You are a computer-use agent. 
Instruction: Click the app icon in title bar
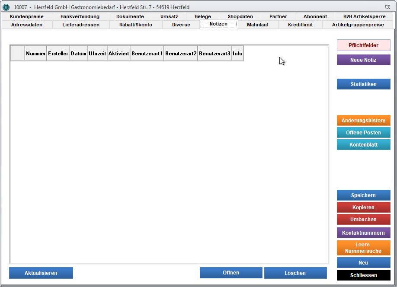[6, 7]
